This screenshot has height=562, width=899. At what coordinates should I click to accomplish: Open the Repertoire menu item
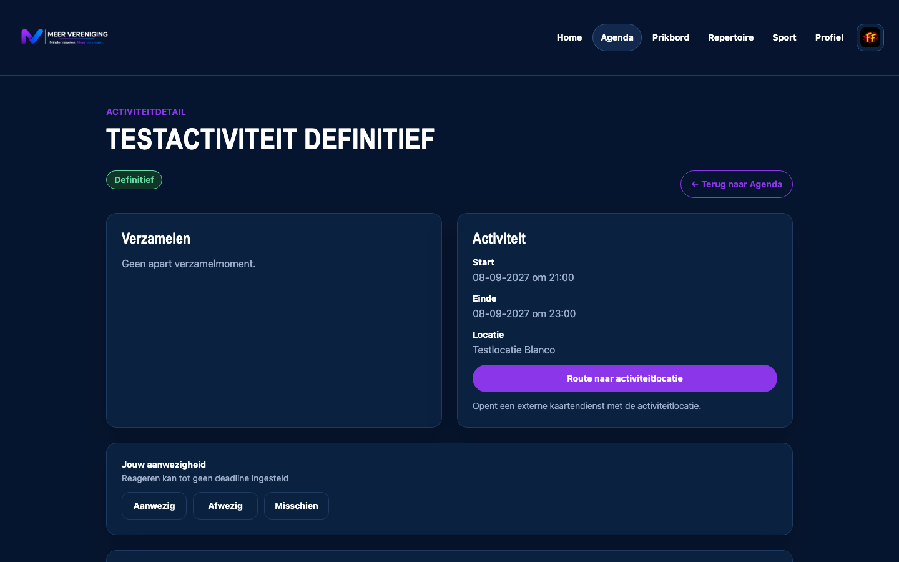coord(731,37)
